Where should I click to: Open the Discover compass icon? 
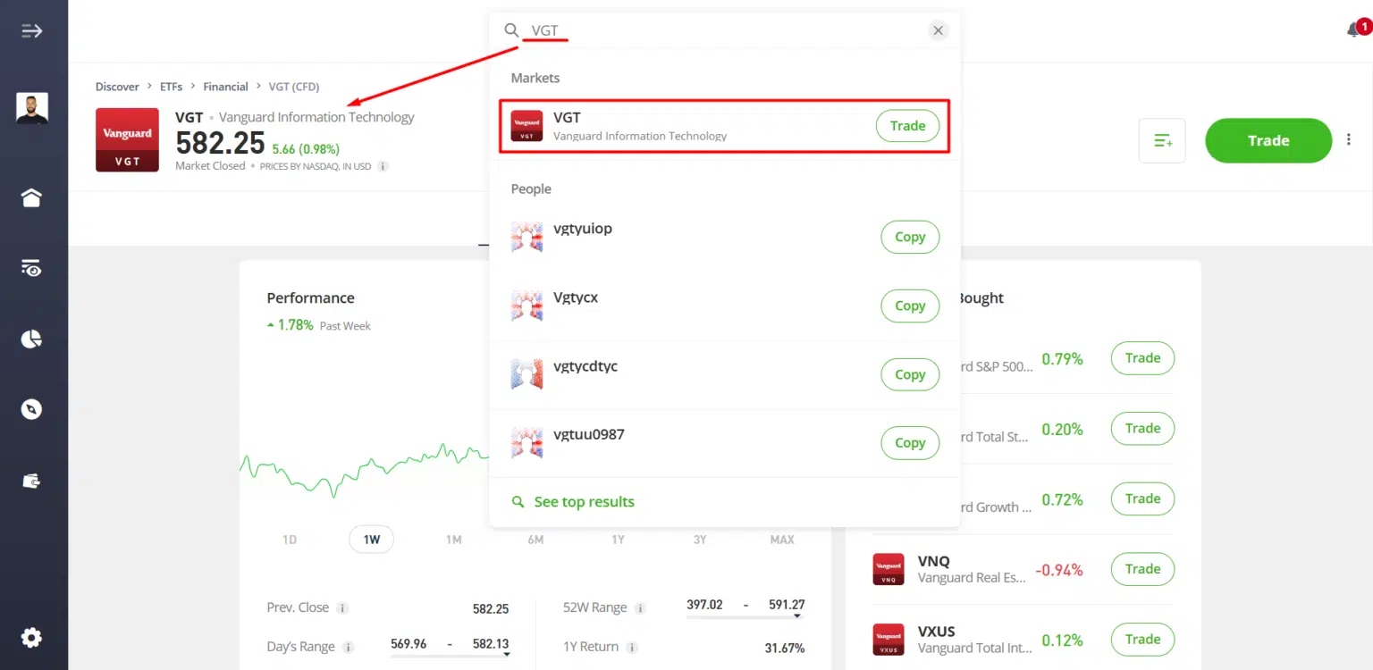pos(32,409)
